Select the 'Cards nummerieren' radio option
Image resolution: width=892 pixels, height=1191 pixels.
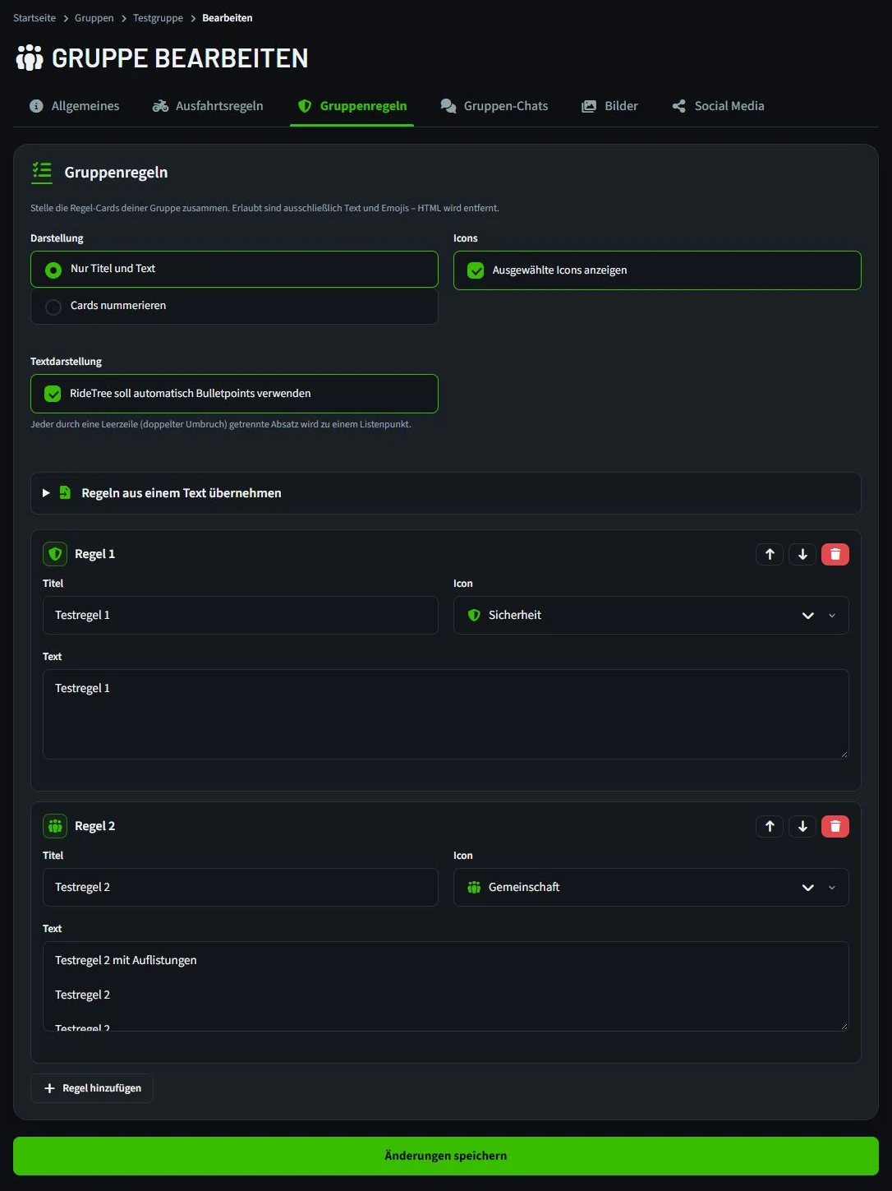234,306
